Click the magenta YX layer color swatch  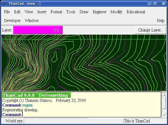[x=38, y=30]
